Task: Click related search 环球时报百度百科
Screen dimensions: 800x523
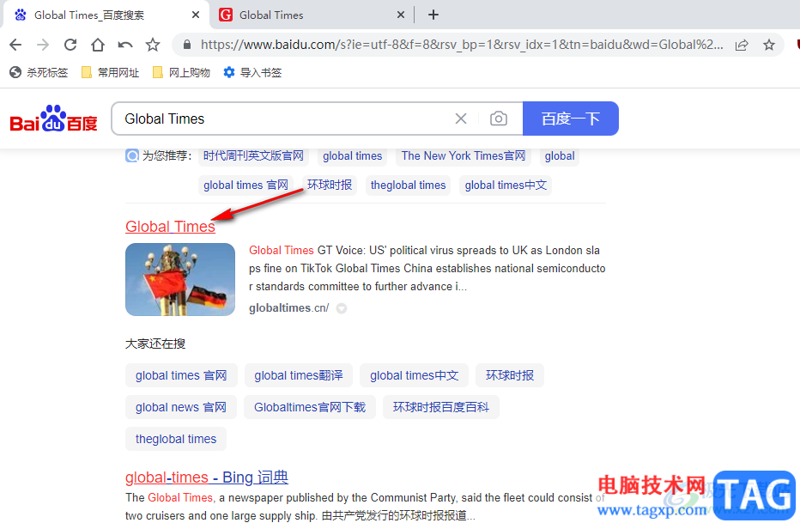Action: pos(441,407)
